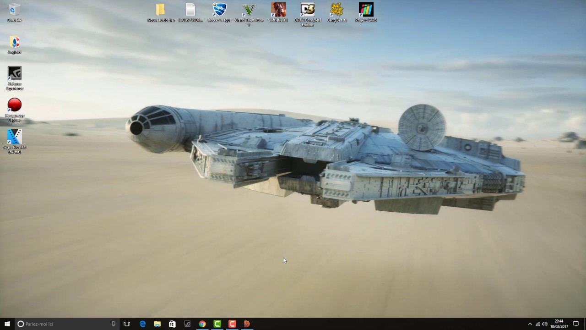Select the Corbeille recycle bin icon

(15, 12)
